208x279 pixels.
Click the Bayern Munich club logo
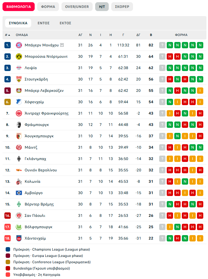coord(19,45)
